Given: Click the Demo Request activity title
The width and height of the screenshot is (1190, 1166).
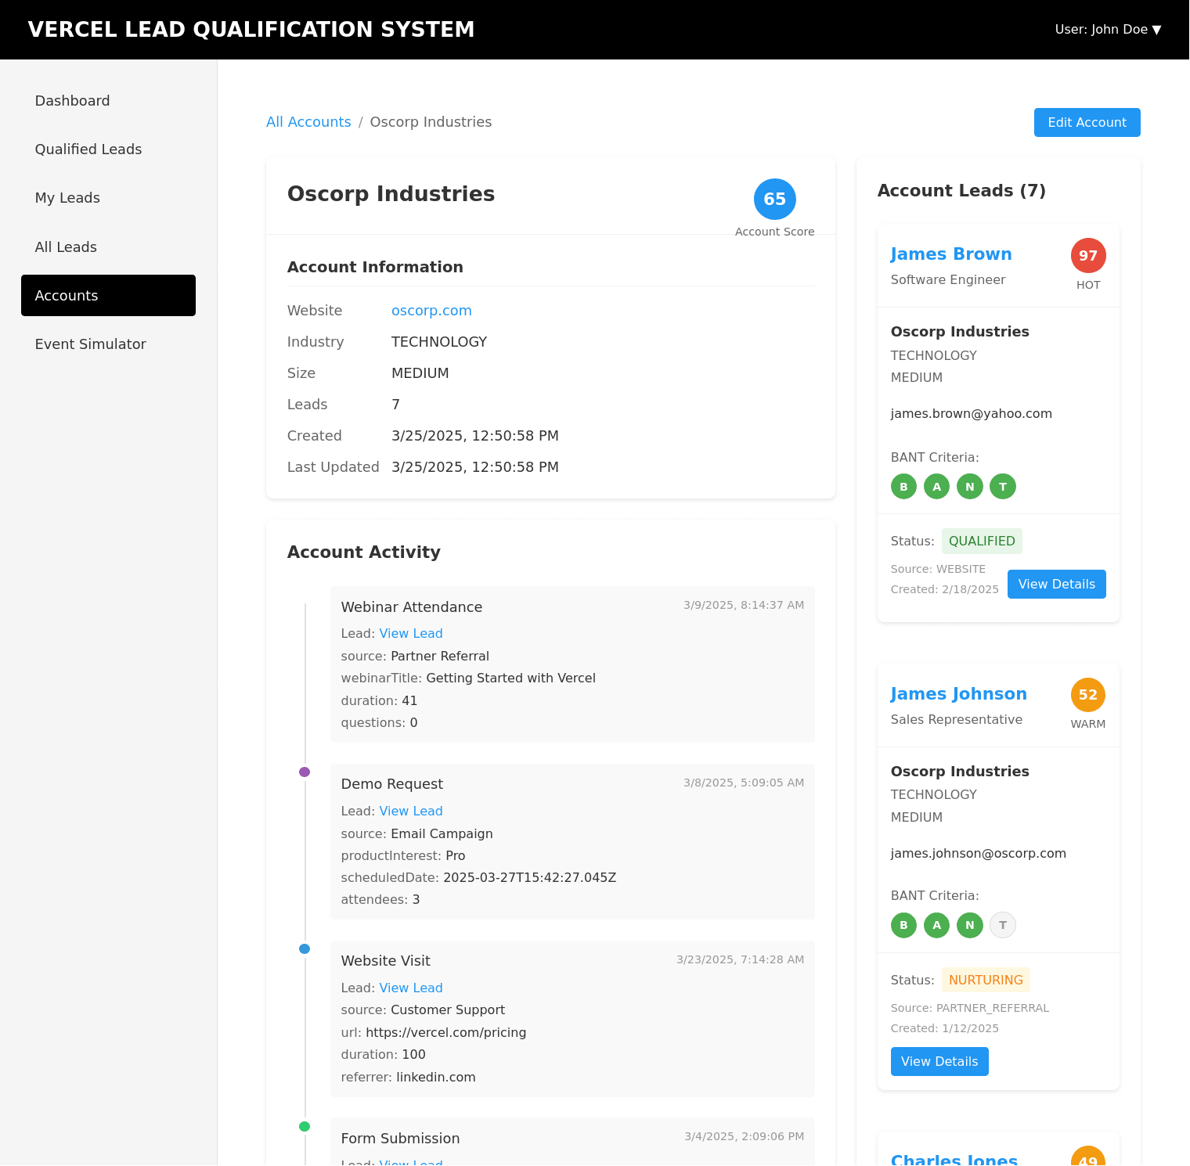Looking at the screenshot, I should point(392,784).
